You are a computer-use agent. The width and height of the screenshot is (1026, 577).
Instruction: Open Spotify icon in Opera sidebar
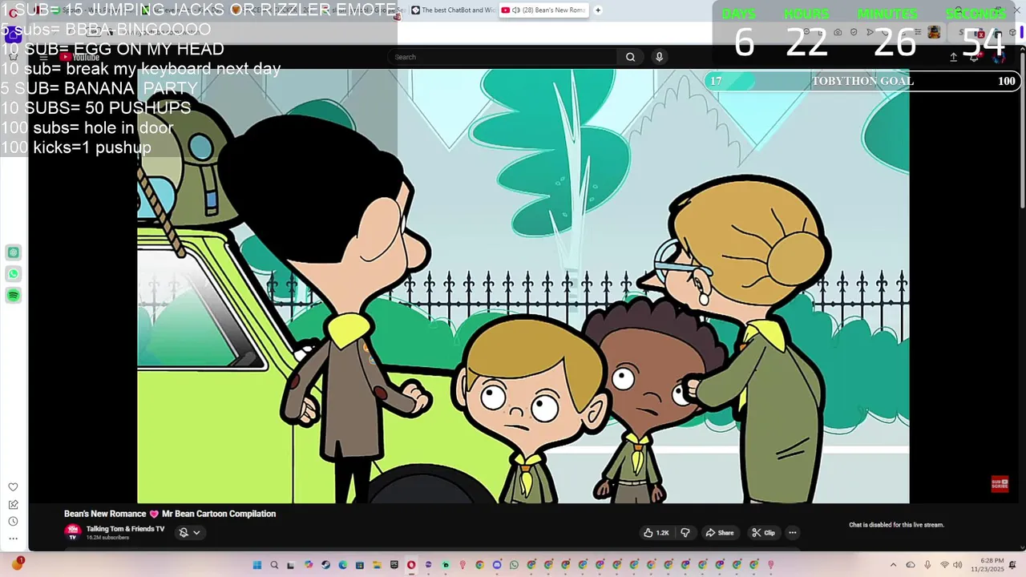point(14,296)
